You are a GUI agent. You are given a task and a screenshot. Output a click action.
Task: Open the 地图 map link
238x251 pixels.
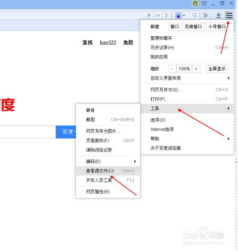click(x=128, y=42)
